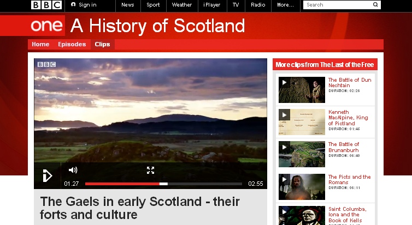Switch to the Episodes tab
The image size is (412, 225).
[72, 45]
